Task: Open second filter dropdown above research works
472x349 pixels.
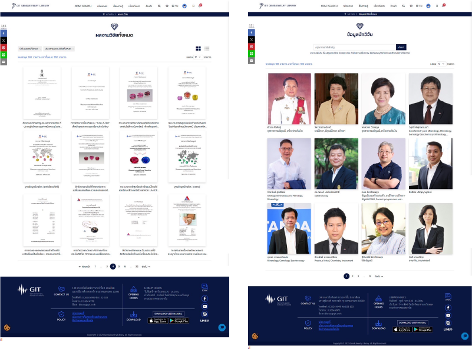Action: point(59,49)
